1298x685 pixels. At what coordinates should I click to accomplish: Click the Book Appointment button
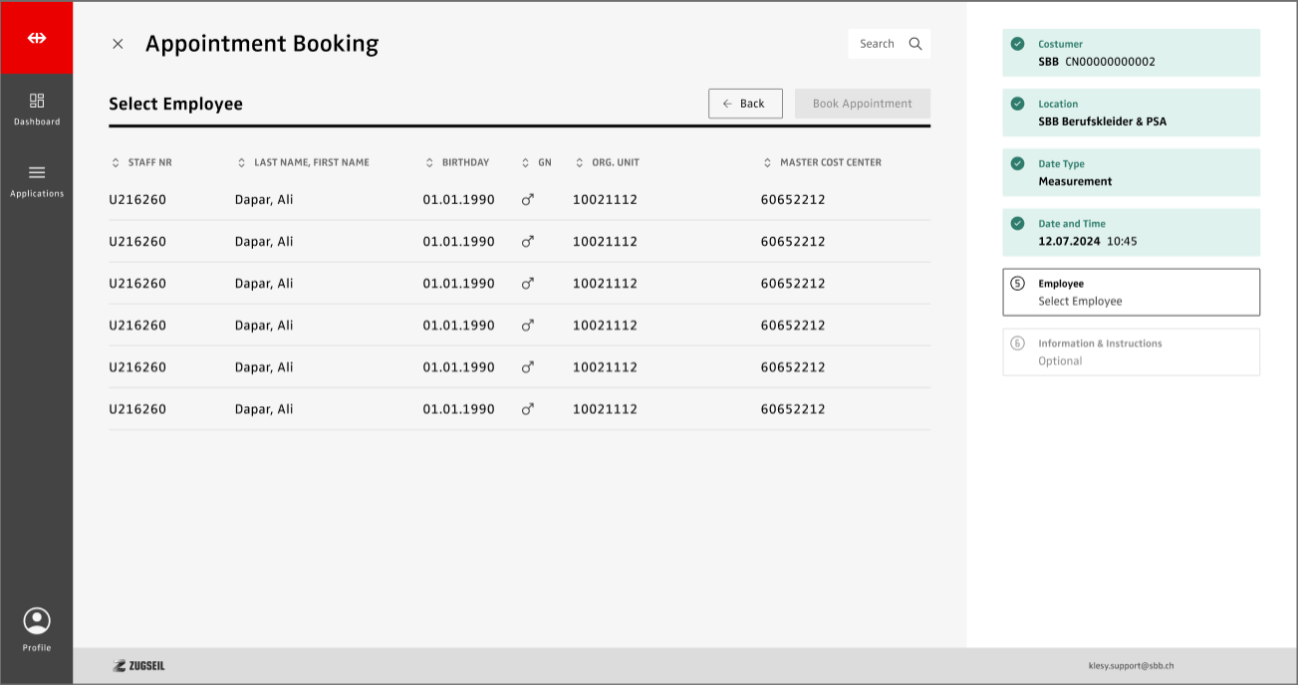coord(862,104)
